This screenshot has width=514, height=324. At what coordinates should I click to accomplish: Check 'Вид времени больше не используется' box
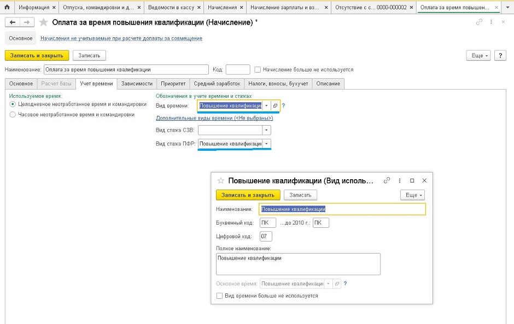tap(220, 296)
